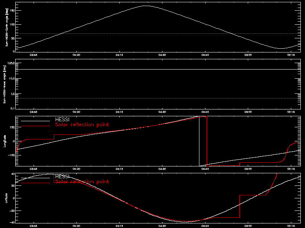Click the HESSI legend label in Latitude panel
Viewport: 305px width, 228px height.
pos(62,176)
